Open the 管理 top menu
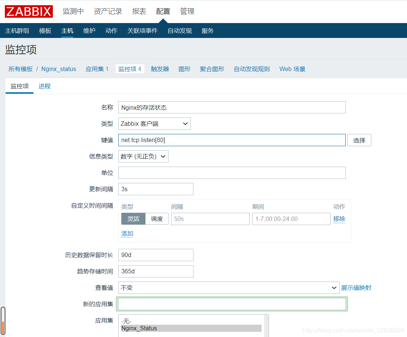 click(187, 12)
